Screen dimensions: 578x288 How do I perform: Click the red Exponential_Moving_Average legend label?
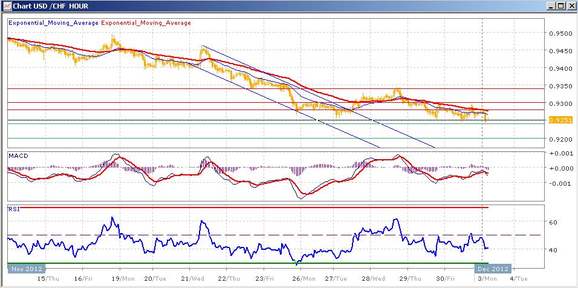click(146, 23)
